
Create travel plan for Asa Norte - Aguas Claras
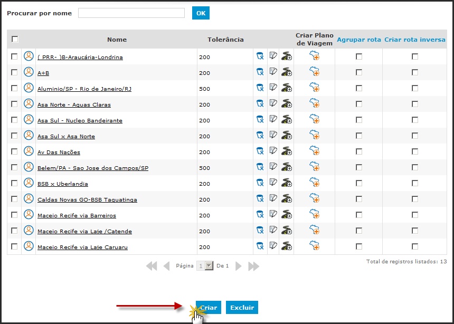click(314, 103)
